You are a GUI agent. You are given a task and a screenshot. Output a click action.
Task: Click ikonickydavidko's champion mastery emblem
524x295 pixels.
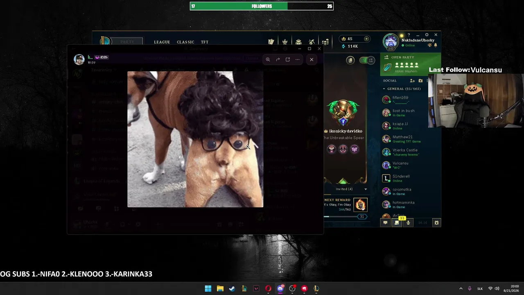click(x=343, y=113)
